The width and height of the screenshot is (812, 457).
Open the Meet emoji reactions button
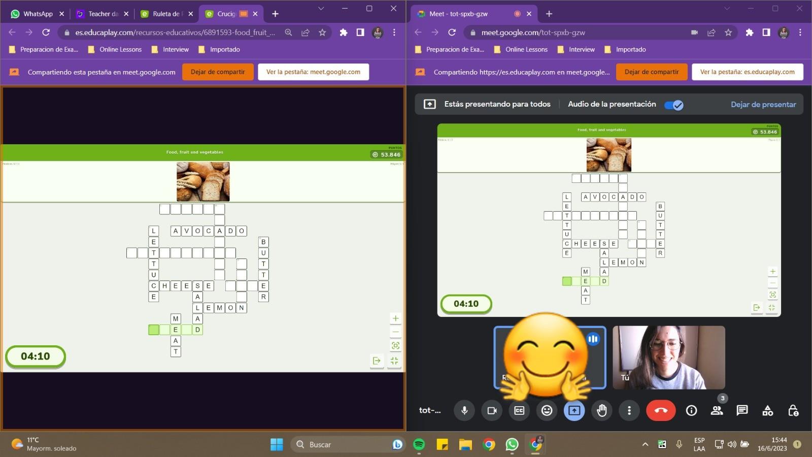[x=547, y=410]
